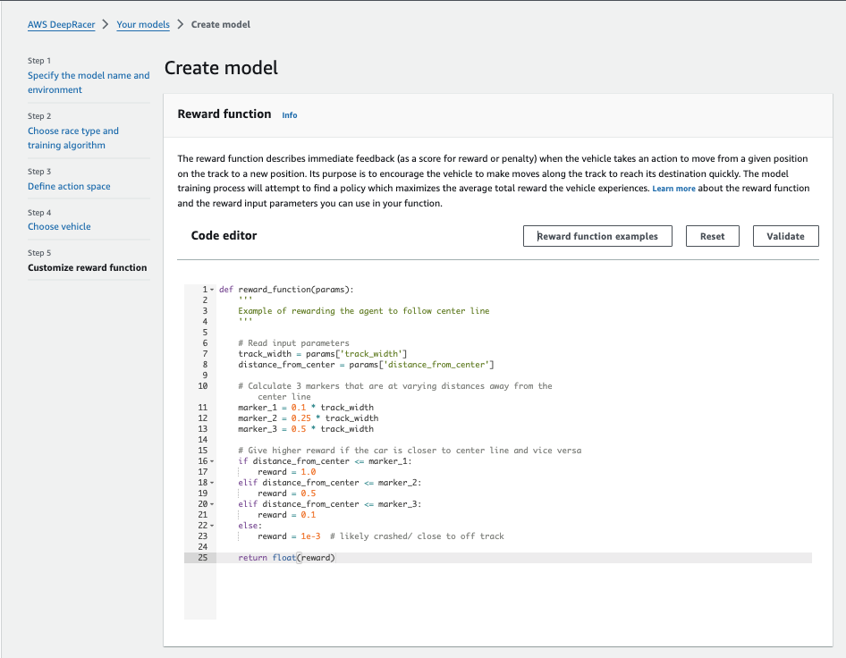Collapse the fold arrow on line 22
Viewport: 846px width, 658px height.
click(x=212, y=526)
